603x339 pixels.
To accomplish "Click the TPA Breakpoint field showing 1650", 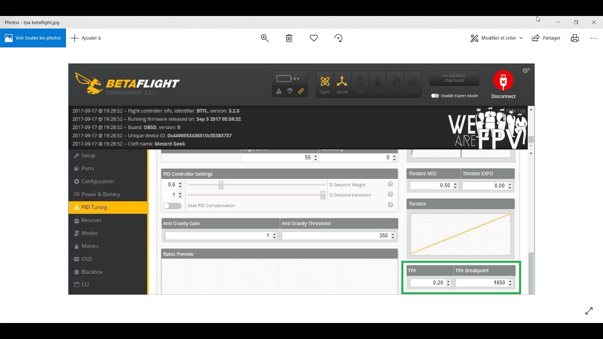I will (484, 283).
